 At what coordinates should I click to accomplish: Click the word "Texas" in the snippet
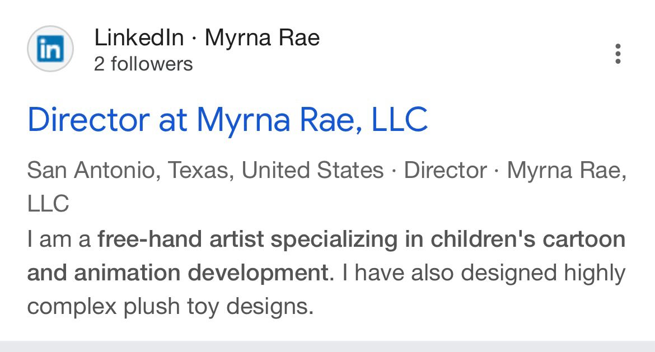click(x=200, y=170)
